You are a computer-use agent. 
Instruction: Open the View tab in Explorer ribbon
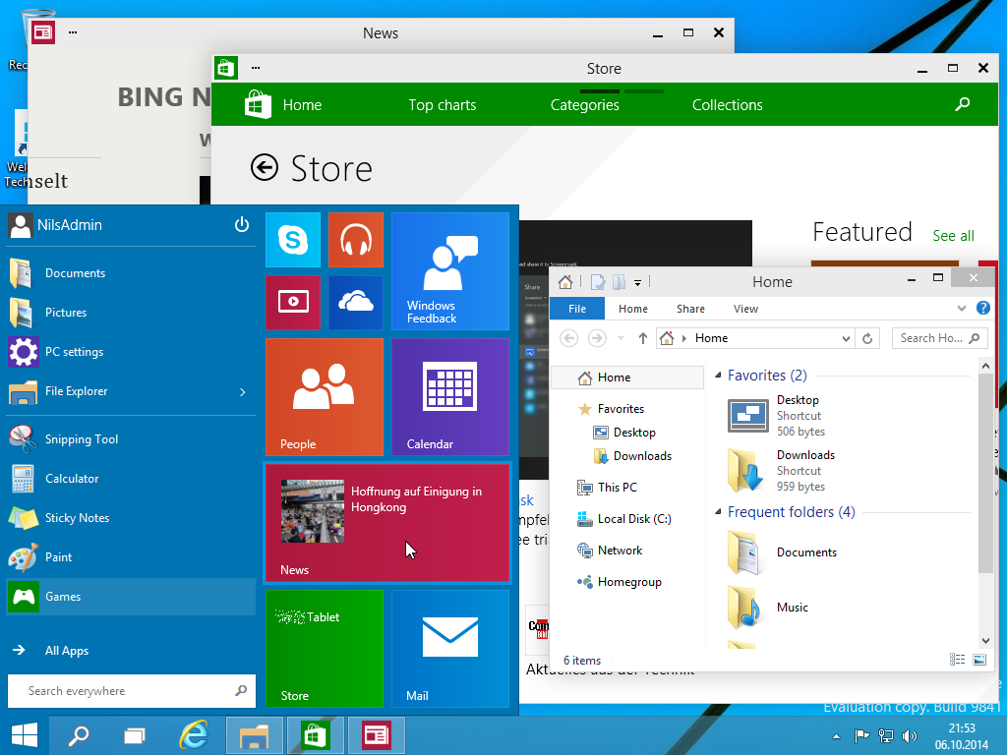point(745,309)
